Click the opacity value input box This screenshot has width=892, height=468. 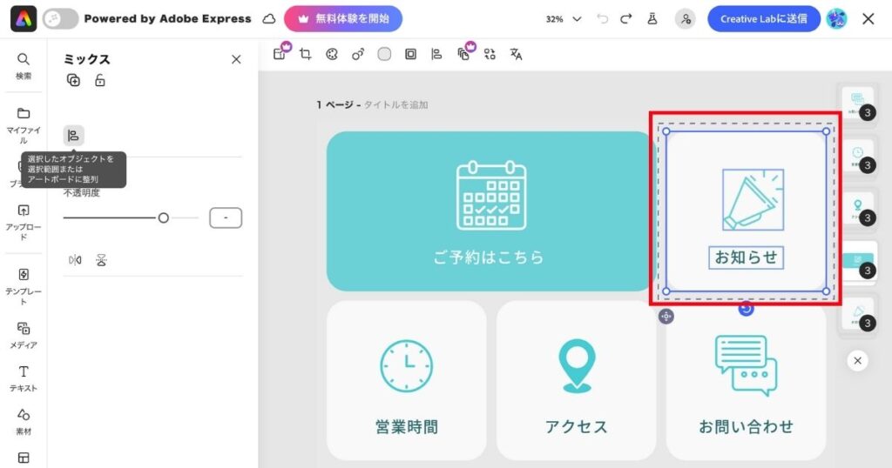(226, 218)
